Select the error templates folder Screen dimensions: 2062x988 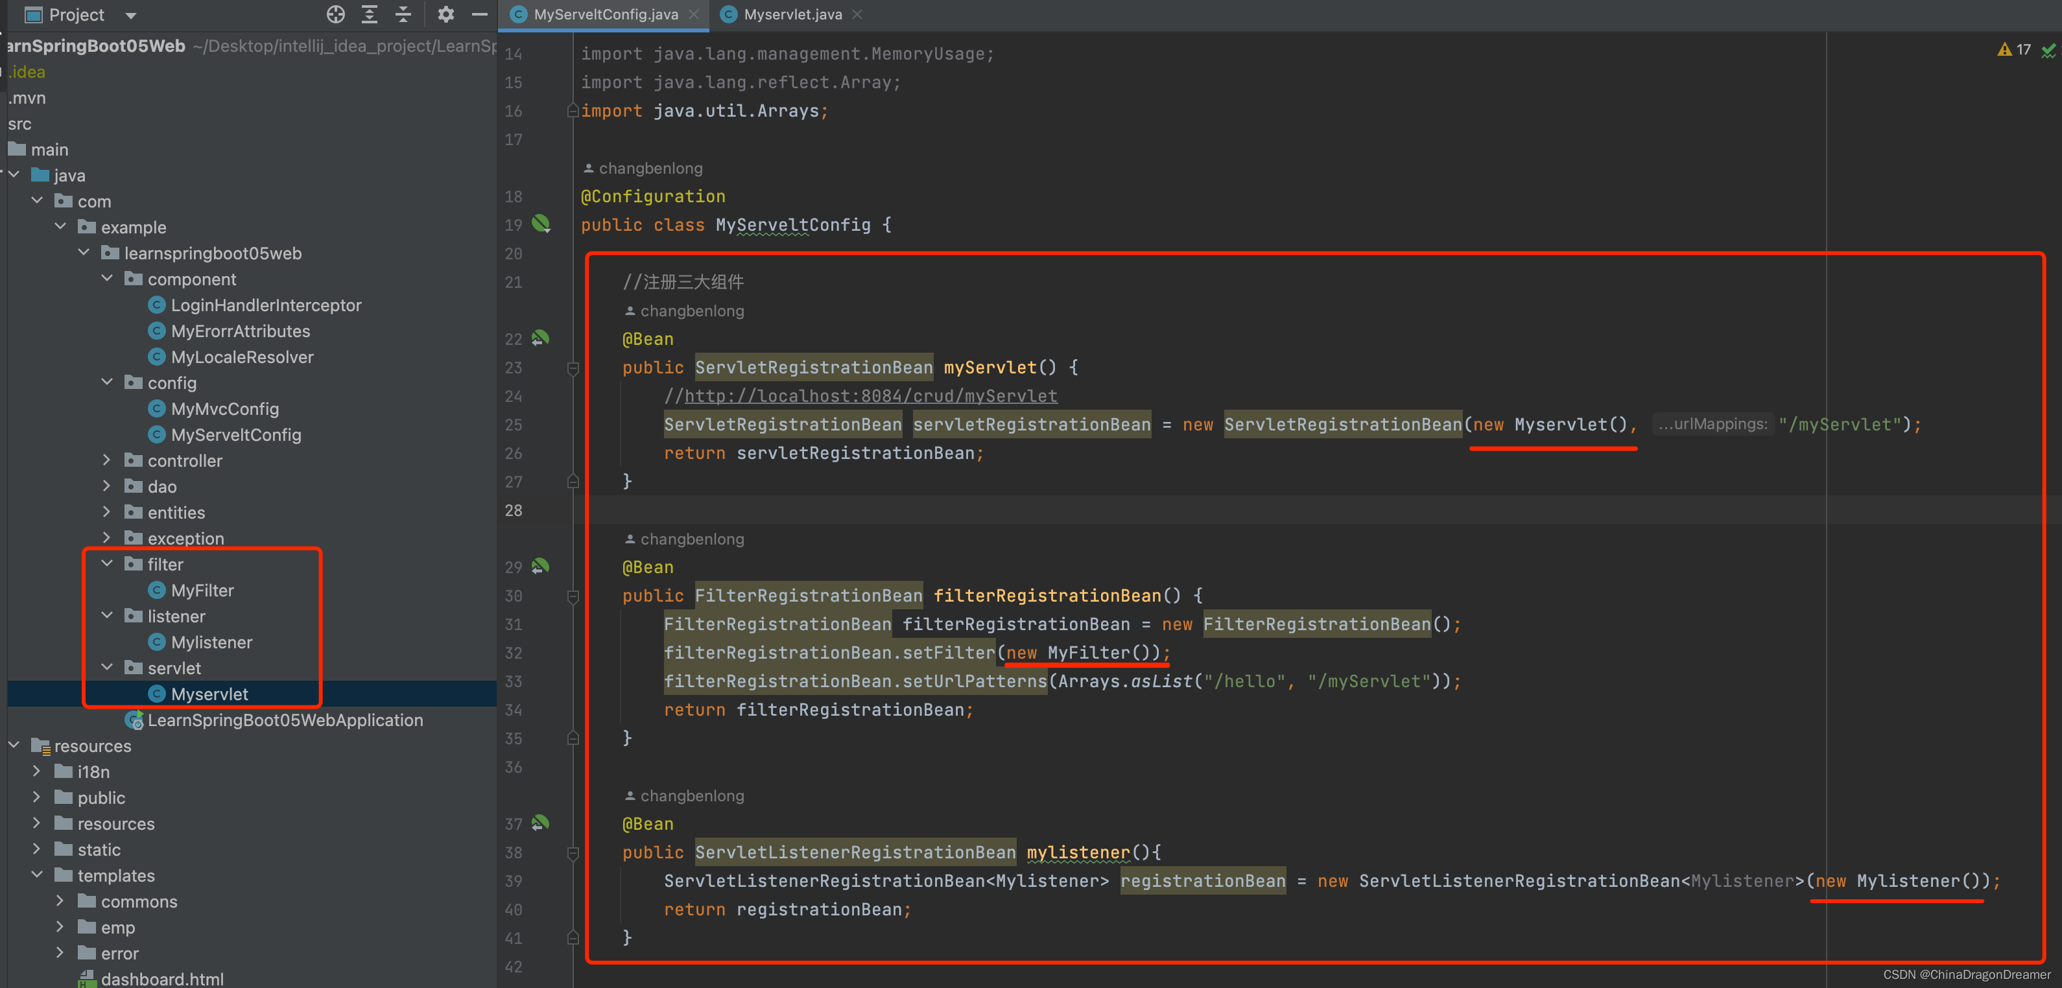119,953
